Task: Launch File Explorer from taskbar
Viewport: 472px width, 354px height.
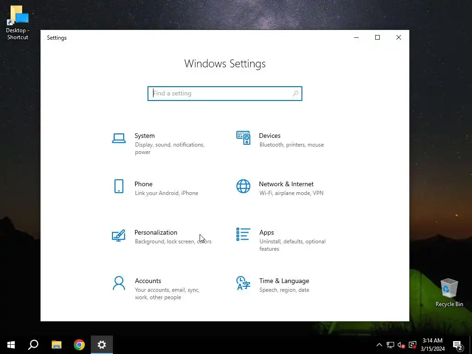Action: pos(57,345)
